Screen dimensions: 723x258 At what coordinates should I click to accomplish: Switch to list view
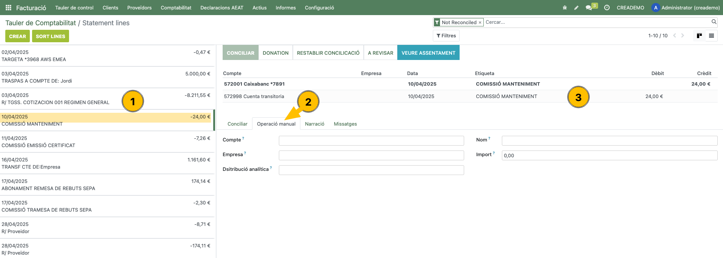click(x=711, y=36)
